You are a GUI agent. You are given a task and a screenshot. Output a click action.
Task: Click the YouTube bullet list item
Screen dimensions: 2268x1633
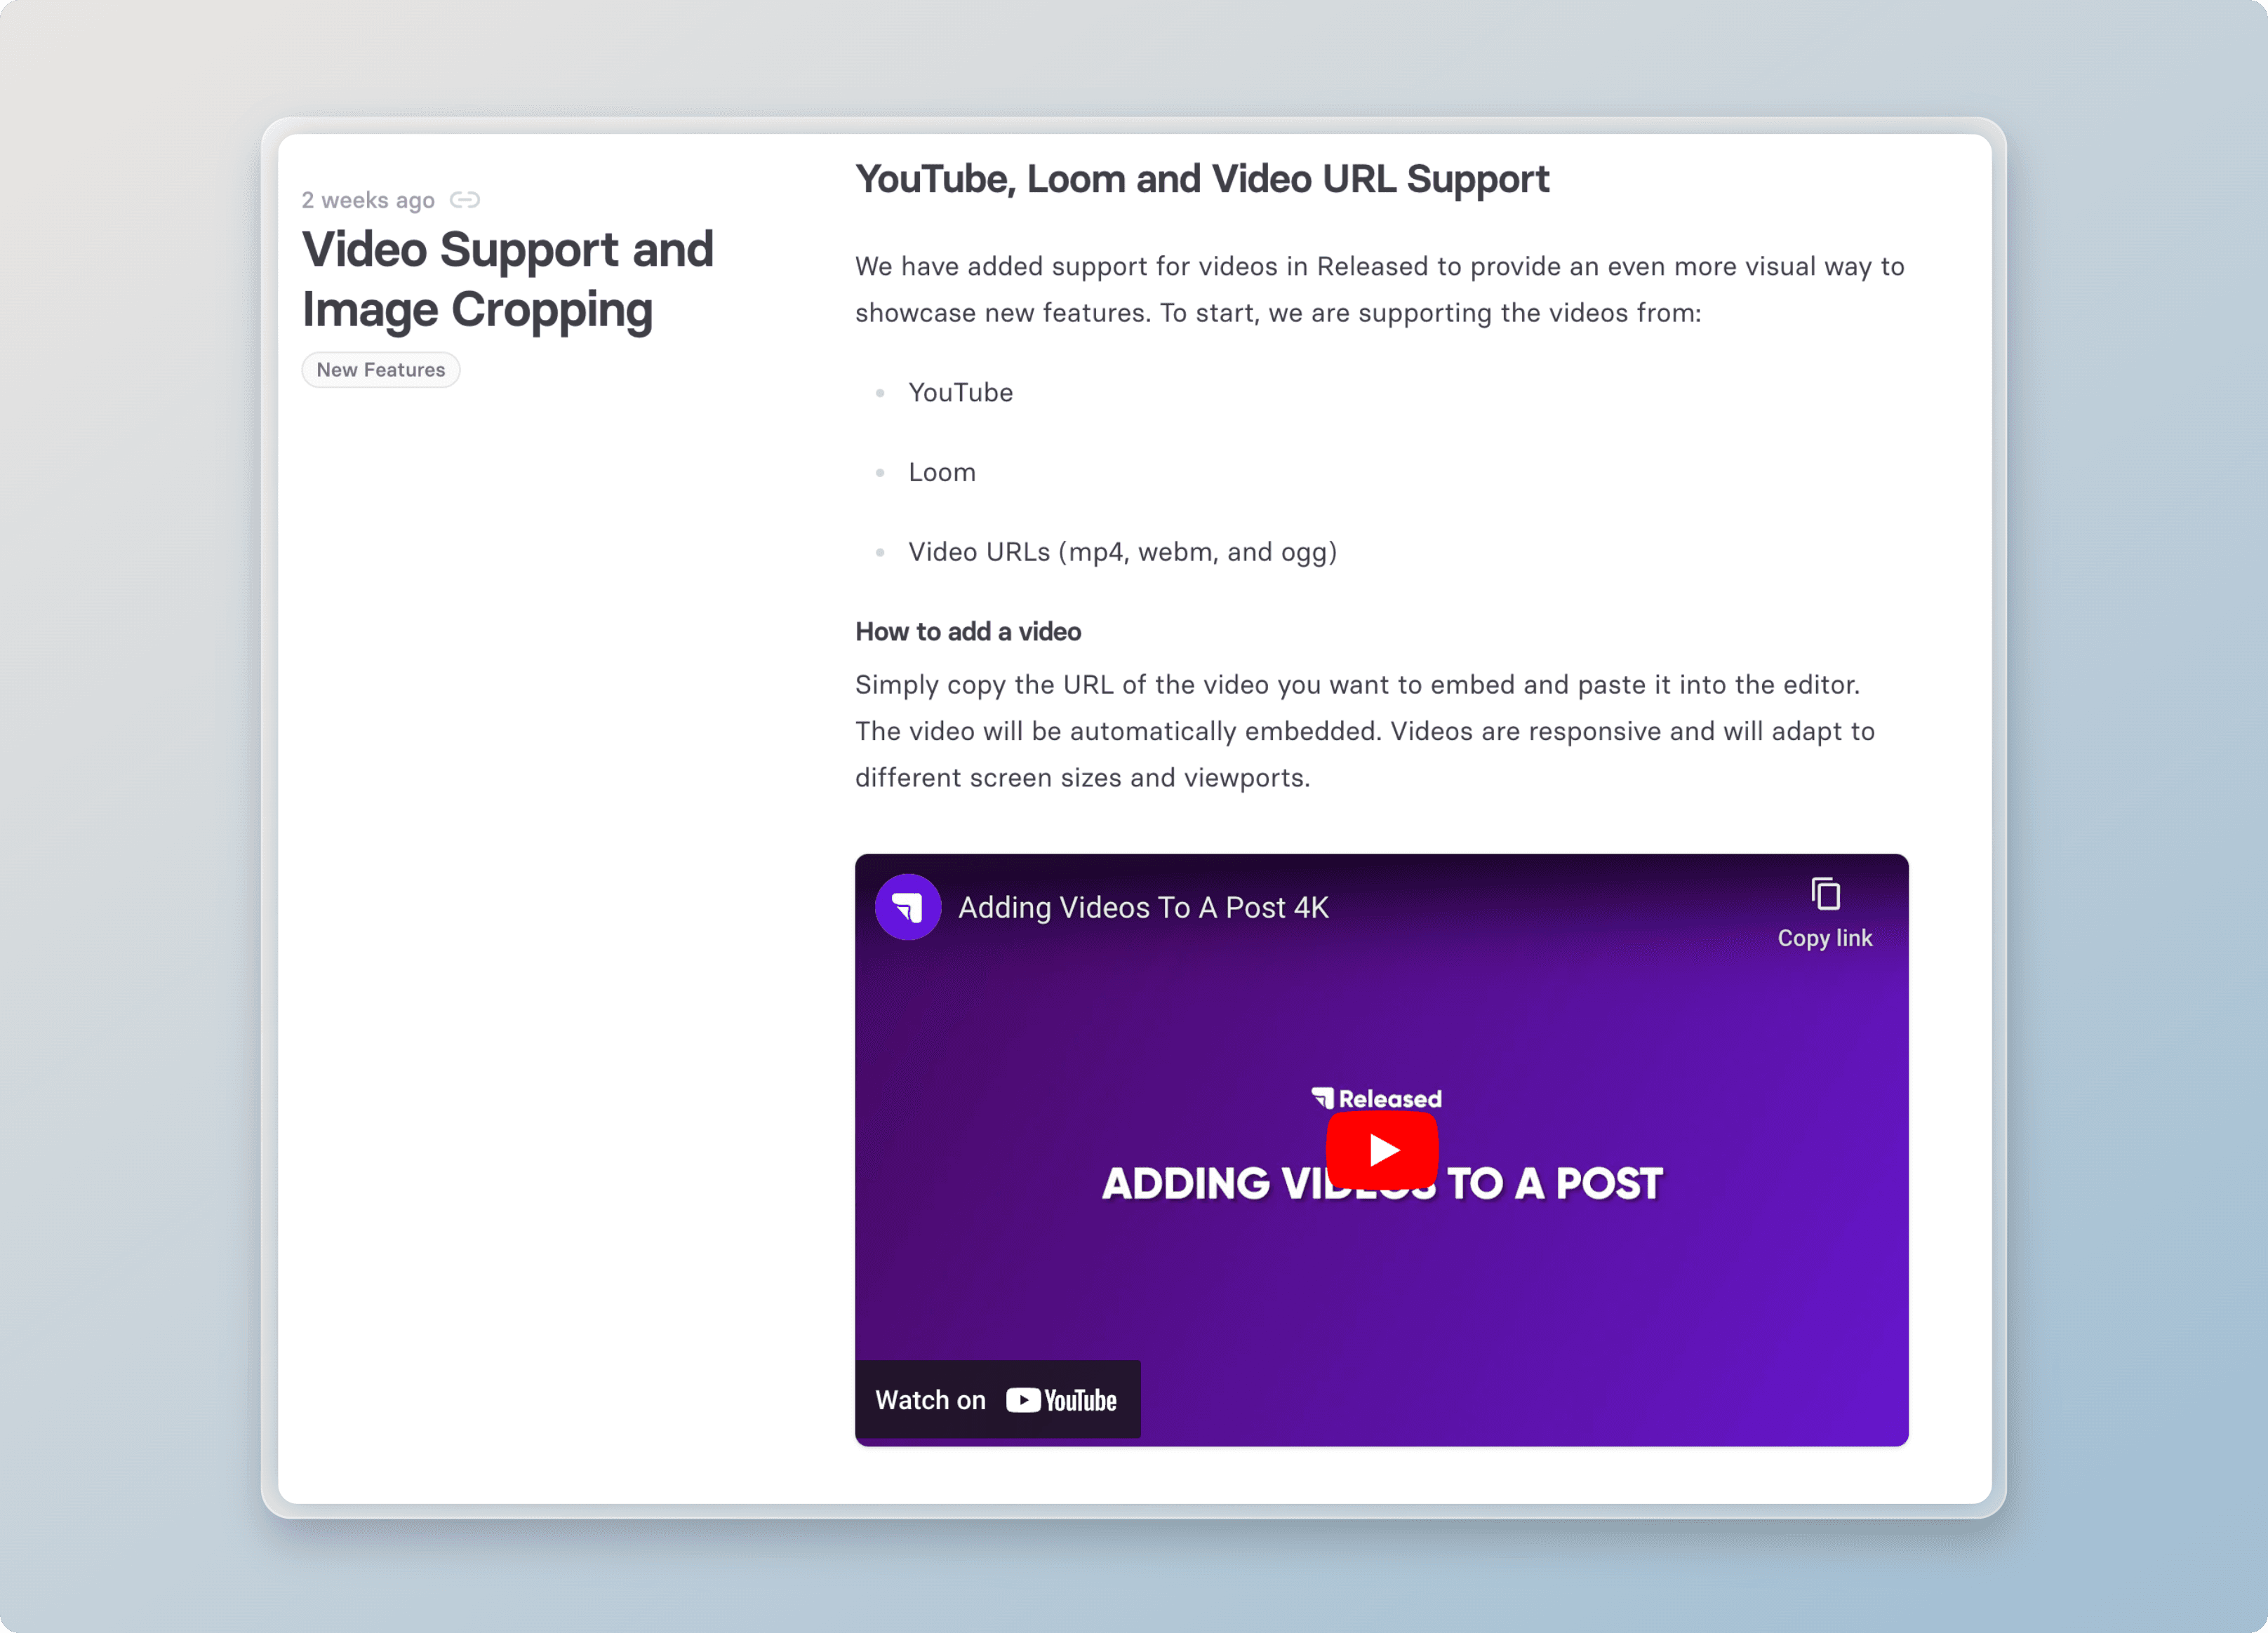960,393
